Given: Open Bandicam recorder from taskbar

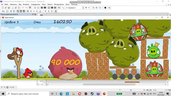Looking at the screenshot, I should pos(86,94).
